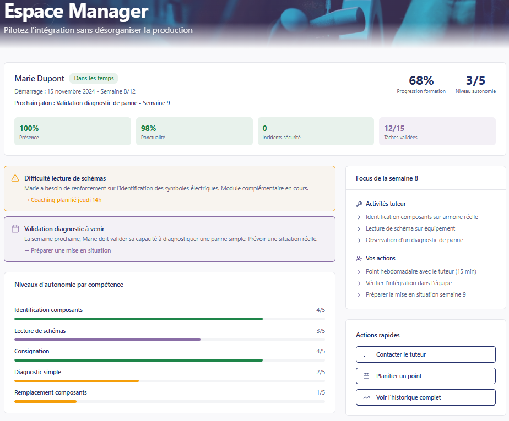Click the wrench icon beside Activités tuteur
The image size is (509, 421).
coord(359,203)
